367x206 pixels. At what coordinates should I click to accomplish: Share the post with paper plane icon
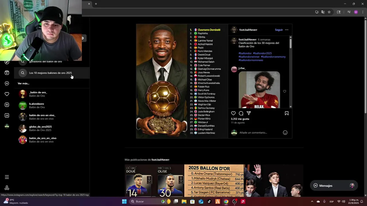(249, 113)
